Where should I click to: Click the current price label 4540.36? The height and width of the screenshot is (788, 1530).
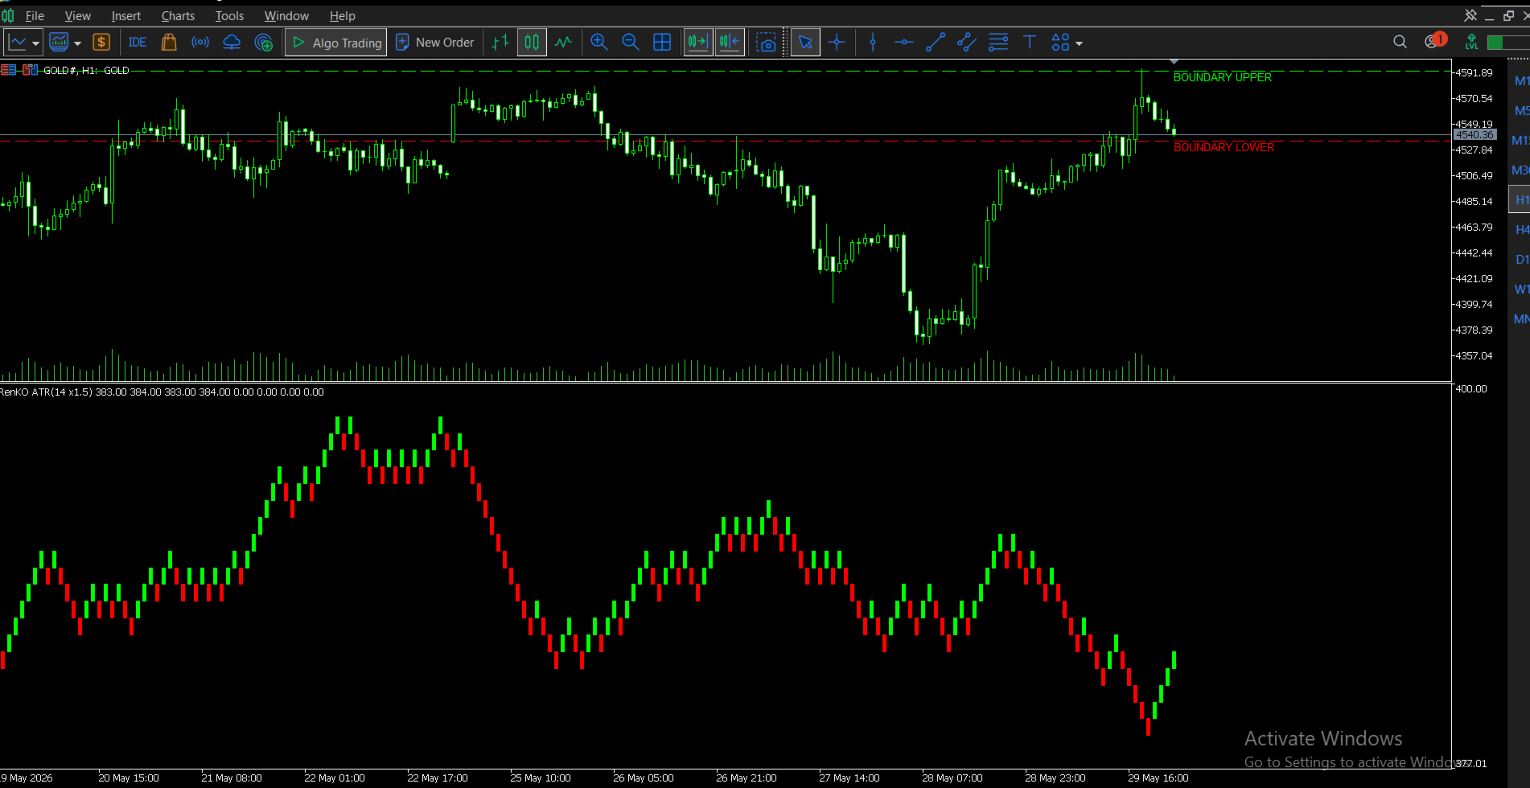point(1474,135)
